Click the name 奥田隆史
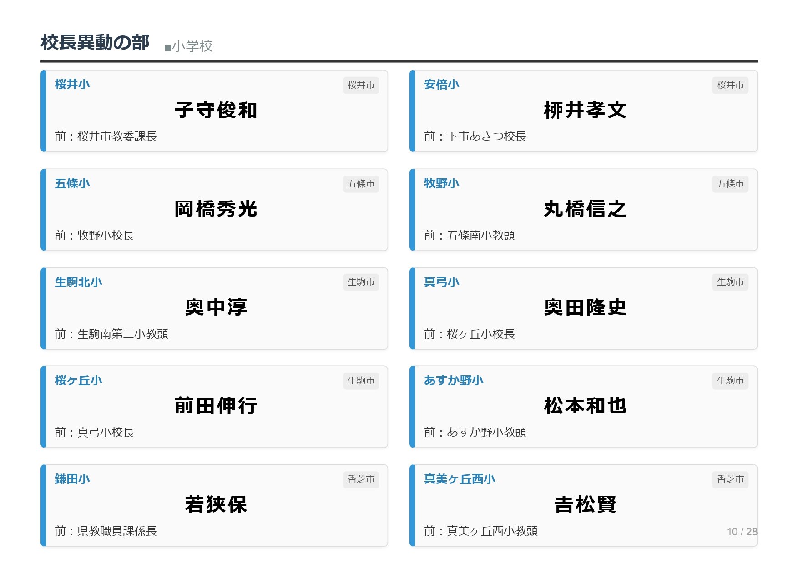The height and width of the screenshot is (564, 798). 585,308
